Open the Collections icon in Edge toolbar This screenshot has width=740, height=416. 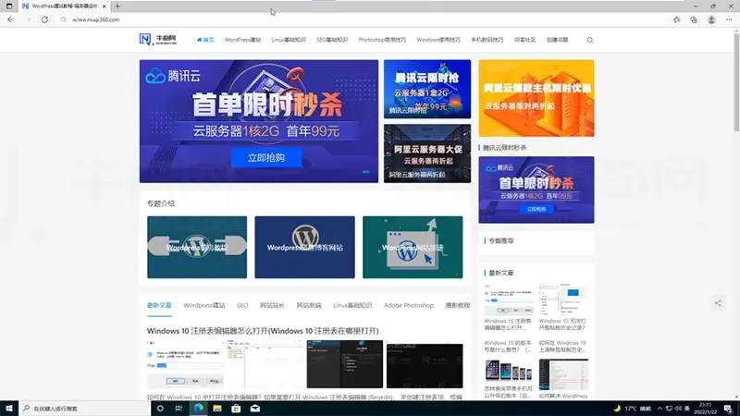pyautogui.click(x=694, y=19)
